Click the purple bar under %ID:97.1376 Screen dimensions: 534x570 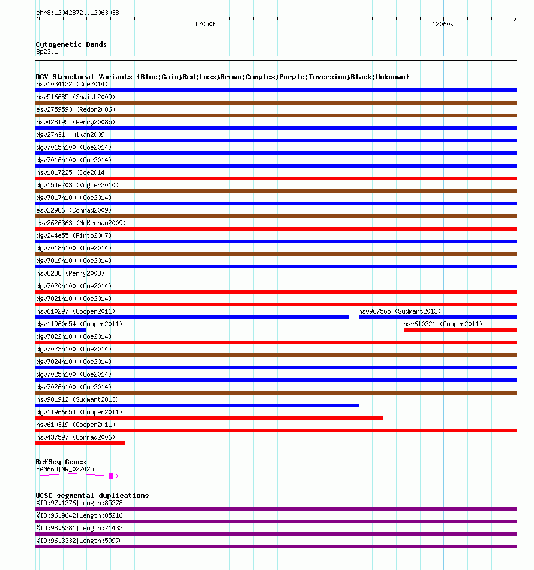(x=276, y=509)
